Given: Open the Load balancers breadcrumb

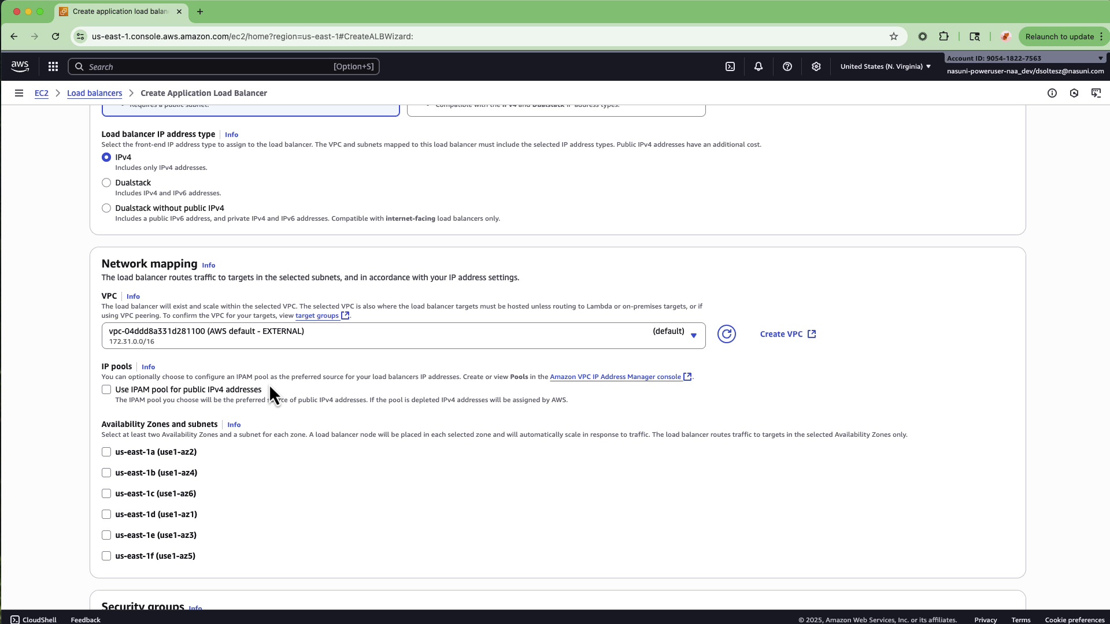Looking at the screenshot, I should point(94,93).
